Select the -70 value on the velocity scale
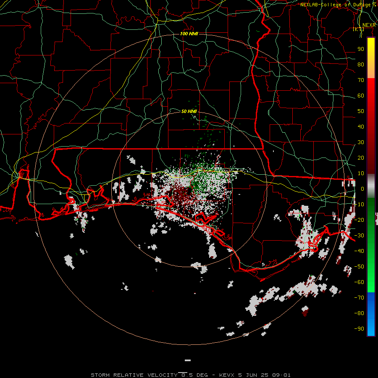 pyautogui.click(x=359, y=298)
